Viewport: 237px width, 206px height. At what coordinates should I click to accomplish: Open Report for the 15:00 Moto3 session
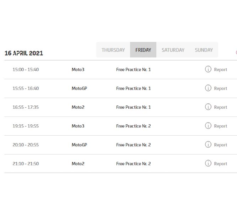coord(220,70)
